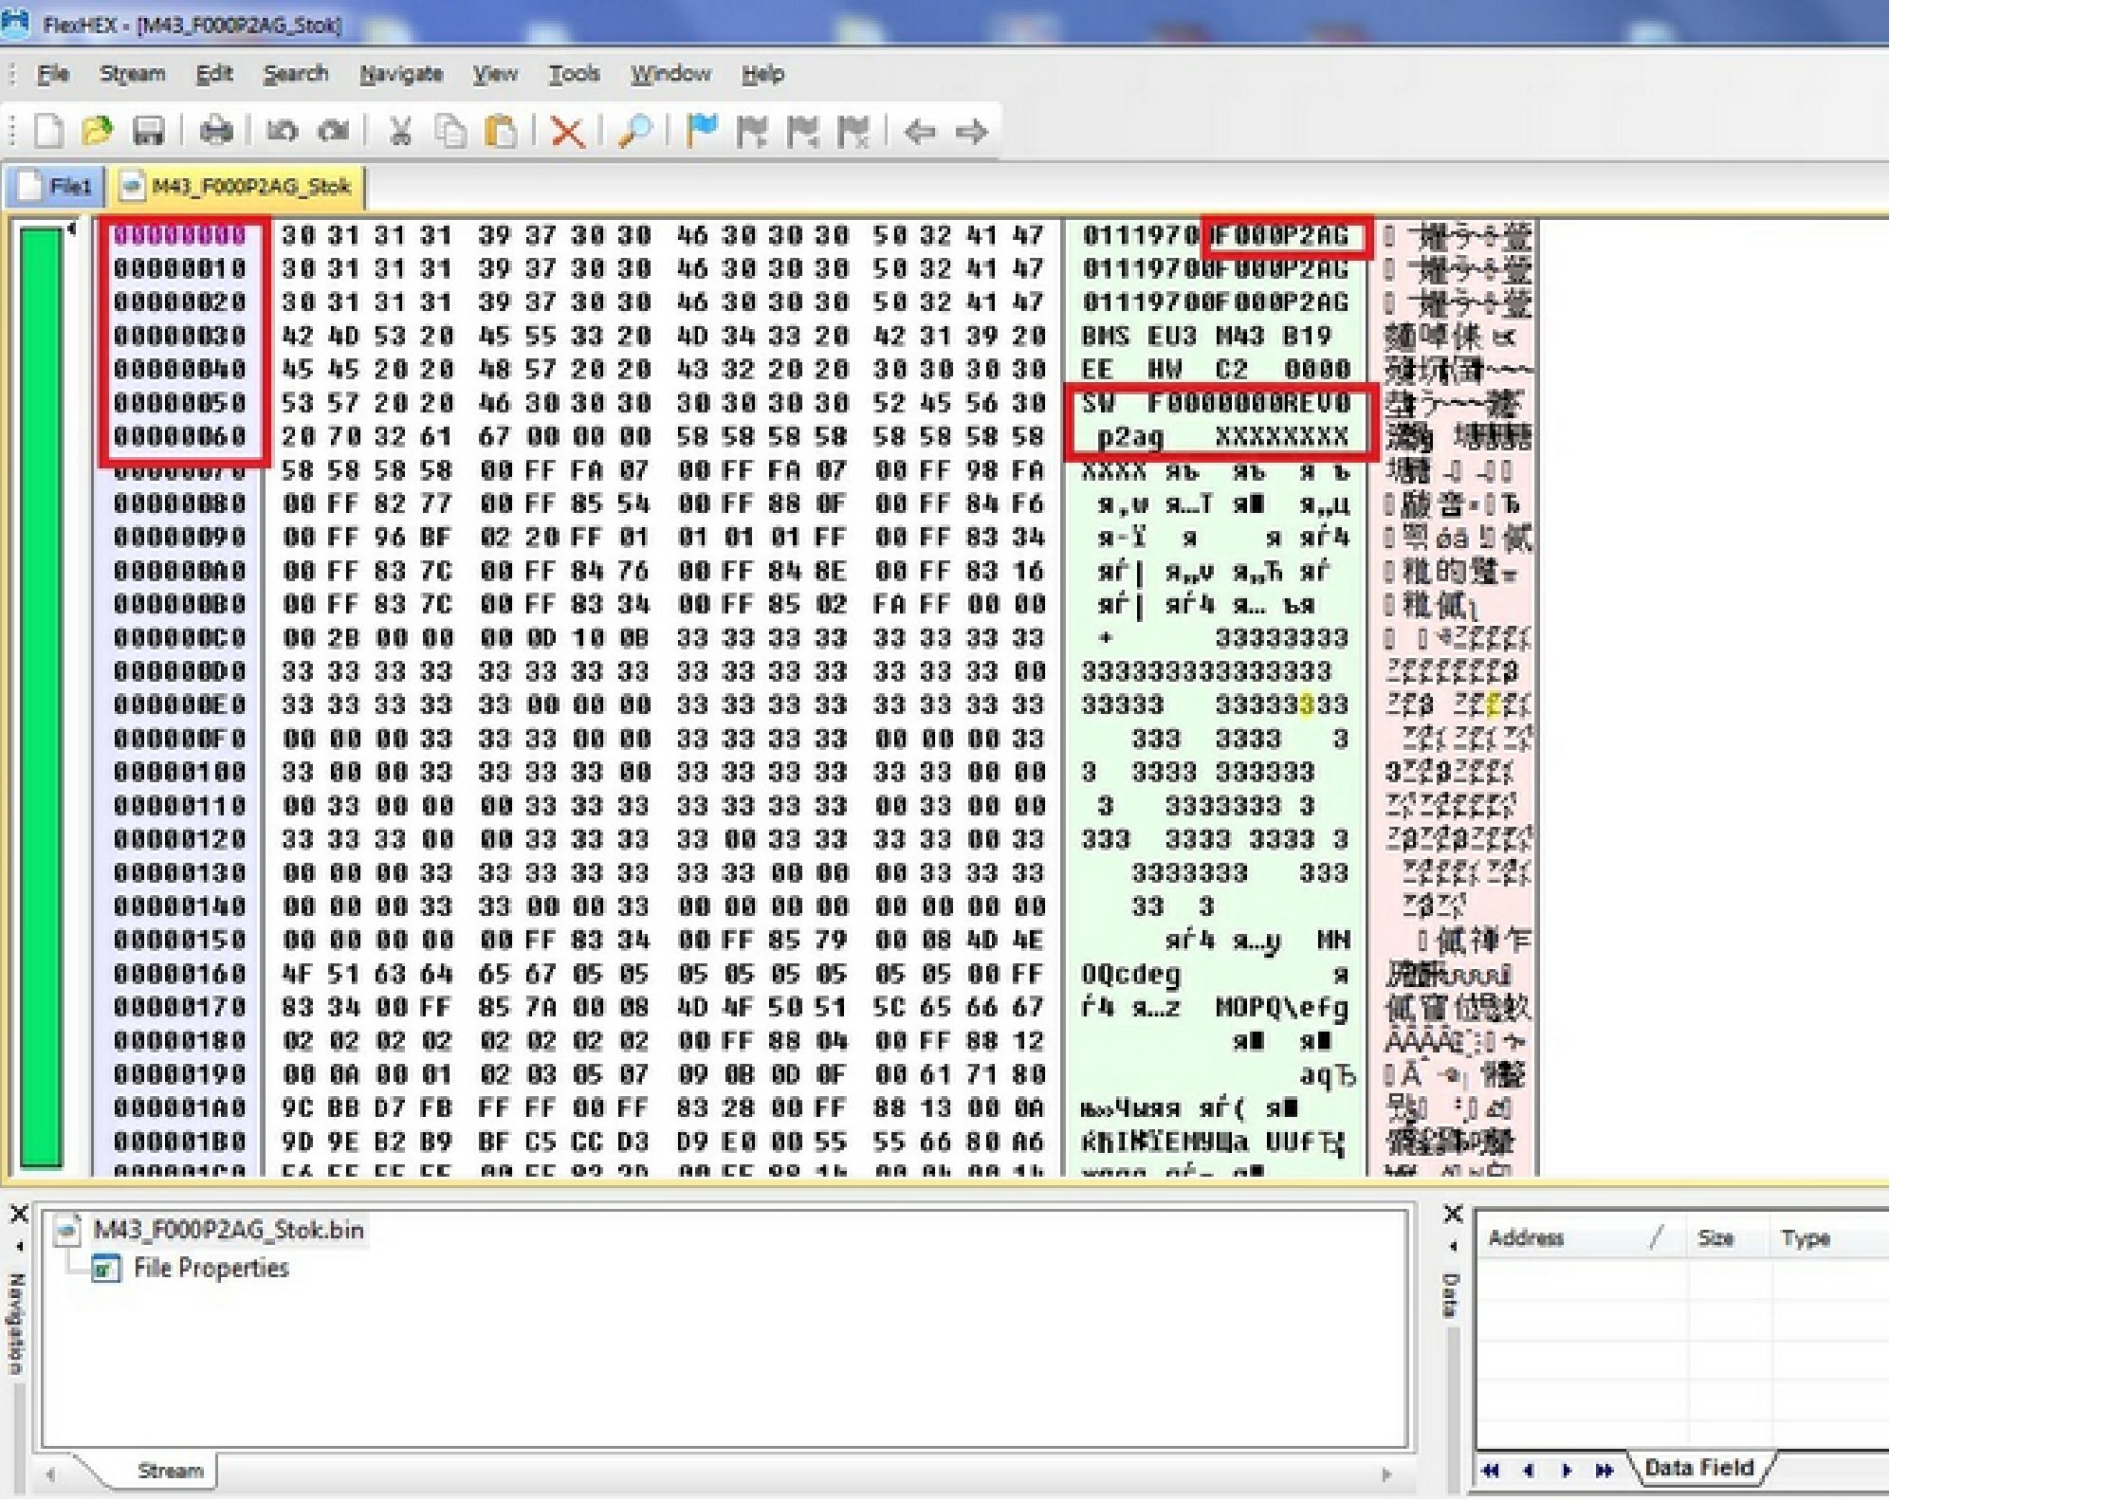Click the Navigation panel right scroll arrow
Screen dimensions: 2110x1500
pyautogui.click(x=1386, y=1474)
